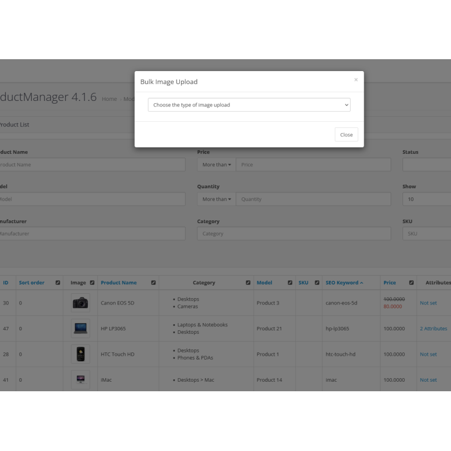This screenshot has width=451, height=451.
Task: Click the HTC Touch HD phone thumbnail
Action: (x=80, y=355)
